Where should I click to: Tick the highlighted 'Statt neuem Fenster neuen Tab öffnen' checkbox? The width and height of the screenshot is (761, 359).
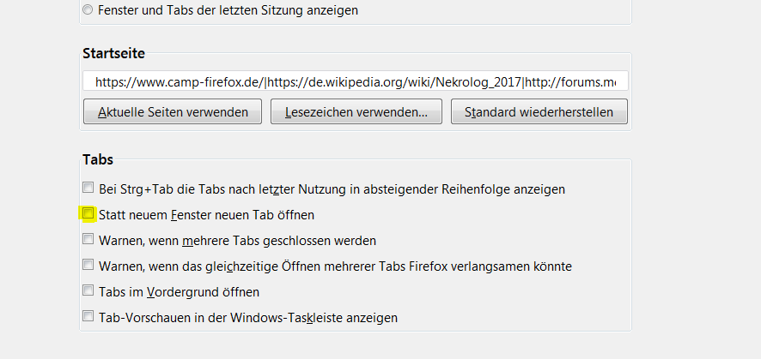click(x=88, y=213)
